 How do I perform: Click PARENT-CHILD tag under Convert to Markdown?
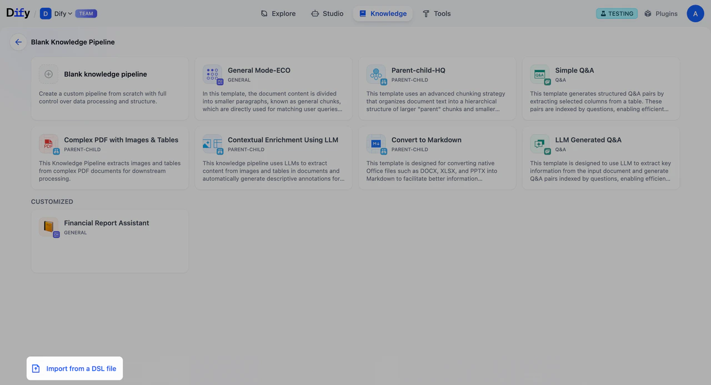(x=410, y=149)
